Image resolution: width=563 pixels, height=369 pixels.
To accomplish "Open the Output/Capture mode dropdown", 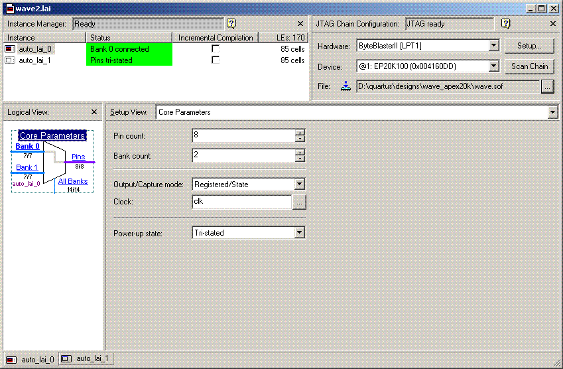I will click(x=299, y=184).
